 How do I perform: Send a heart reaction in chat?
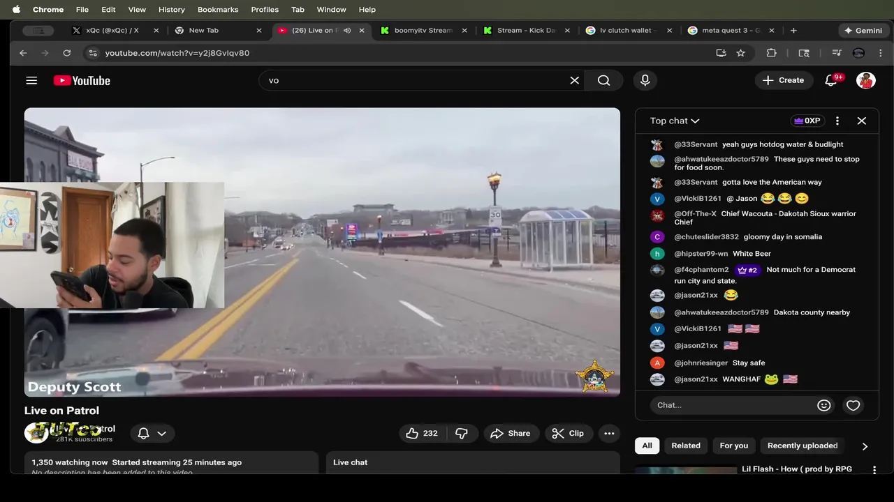click(x=853, y=405)
